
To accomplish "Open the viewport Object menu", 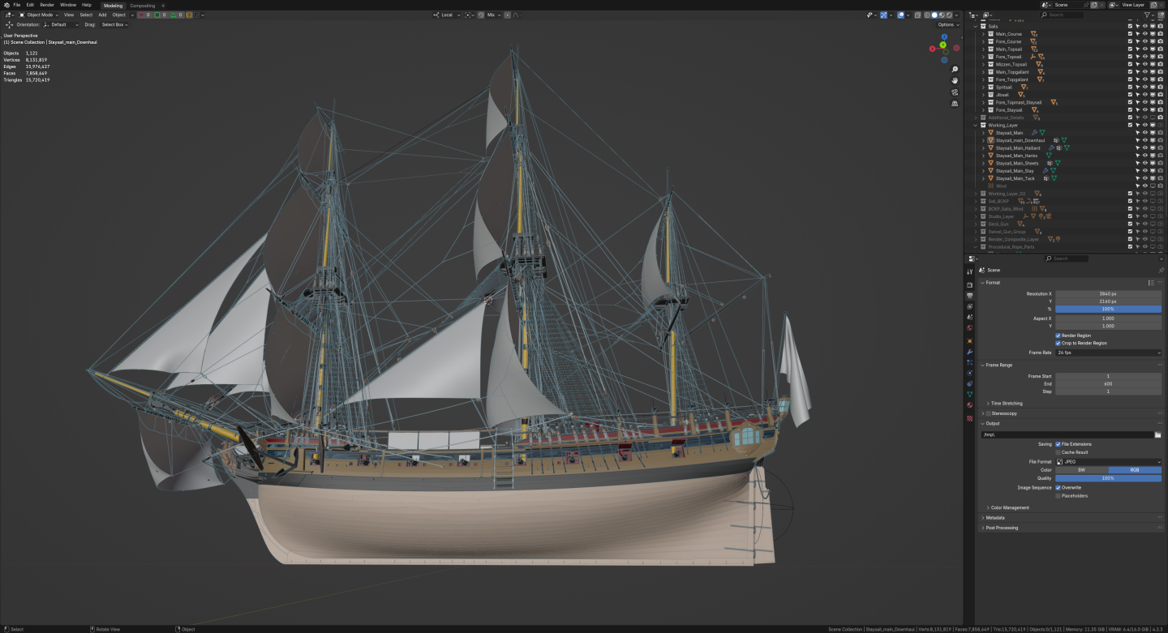I will click(x=118, y=15).
